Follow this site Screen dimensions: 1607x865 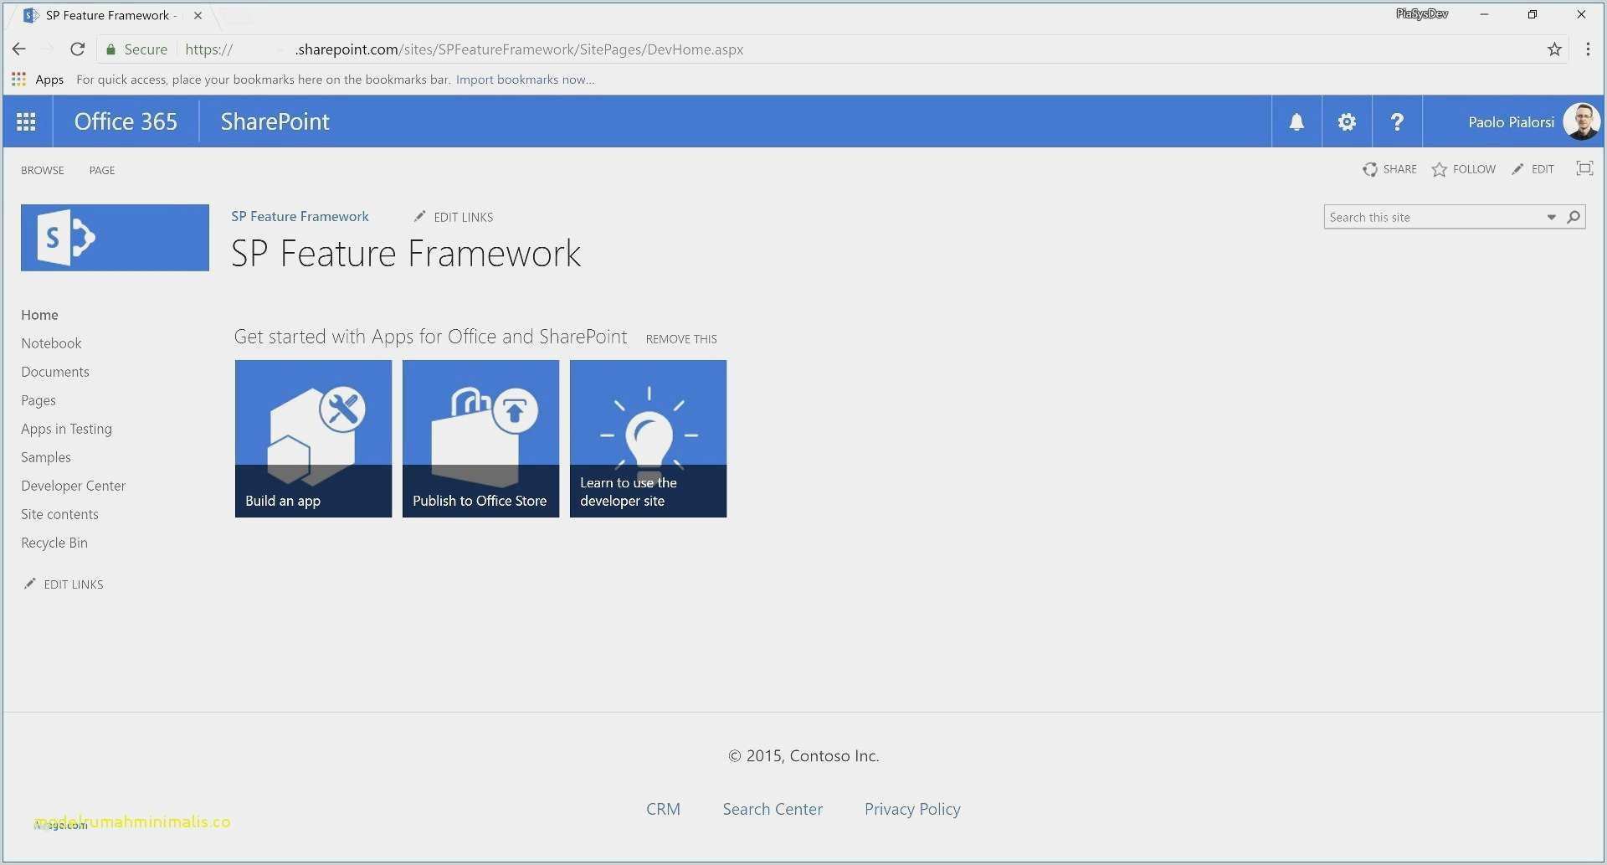pos(1464,169)
